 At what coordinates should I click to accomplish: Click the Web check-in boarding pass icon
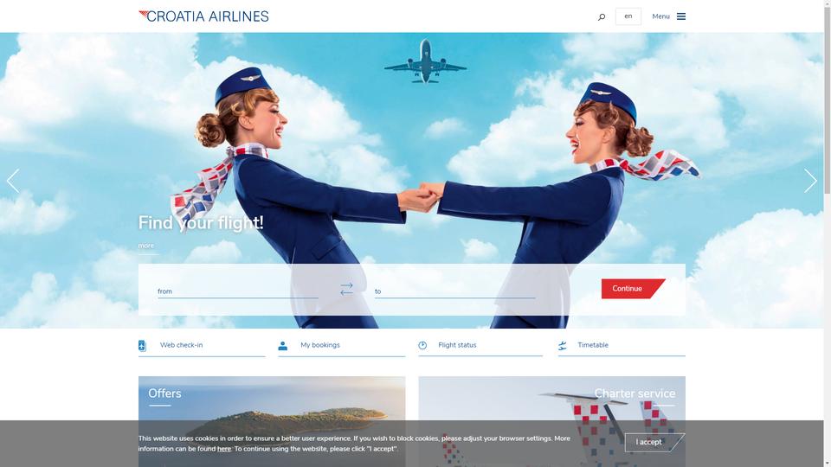(x=142, y=345)
